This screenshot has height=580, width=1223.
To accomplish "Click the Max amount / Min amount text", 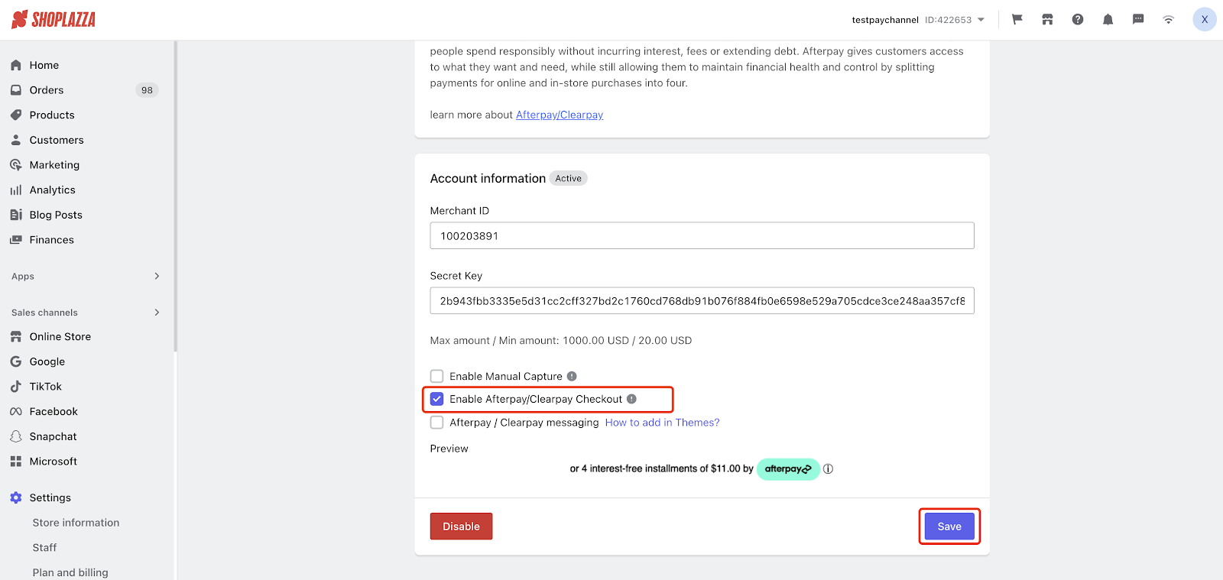I will pos(561,341).
